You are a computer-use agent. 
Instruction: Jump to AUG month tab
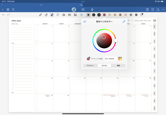point(155,56)
